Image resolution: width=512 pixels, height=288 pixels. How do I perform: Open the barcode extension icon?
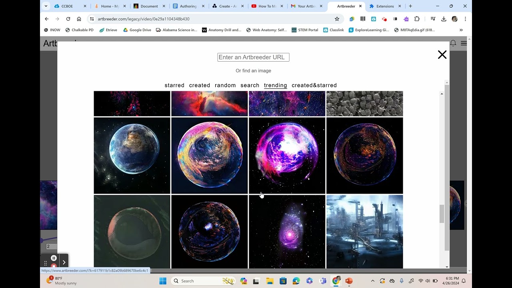[363, 19]
